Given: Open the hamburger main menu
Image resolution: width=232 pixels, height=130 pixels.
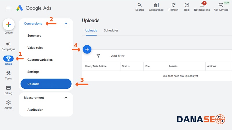Looking at the screenshot, I should click(x=8, y=8).
